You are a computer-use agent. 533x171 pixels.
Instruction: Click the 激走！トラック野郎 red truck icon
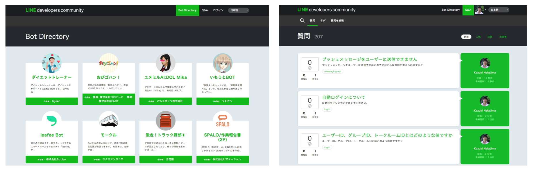pos(165,121)
